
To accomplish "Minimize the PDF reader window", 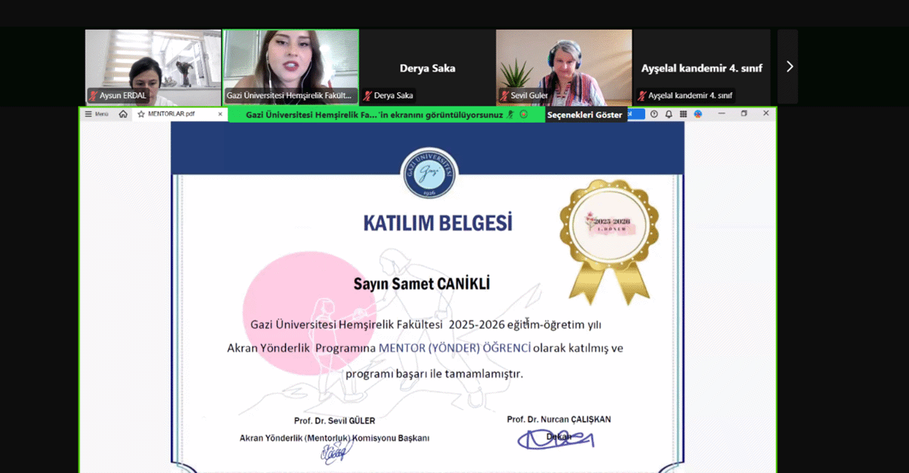I will 721,114.
